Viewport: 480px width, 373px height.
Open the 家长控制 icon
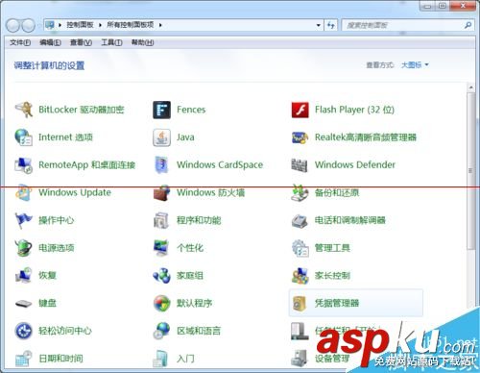(x=300, y=276)
